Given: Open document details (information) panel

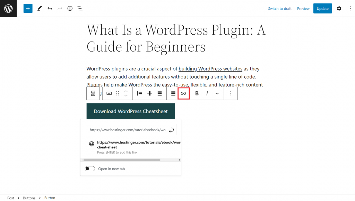Looking at the screenshot, I should coord(70,8).
